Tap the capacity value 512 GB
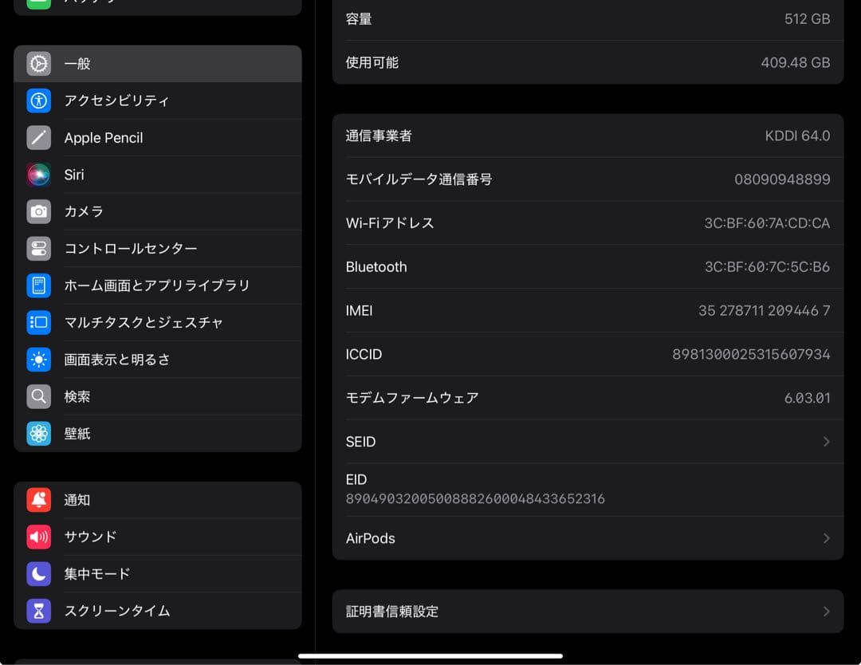Screen dimensions: 861x665 coord(807,18)
